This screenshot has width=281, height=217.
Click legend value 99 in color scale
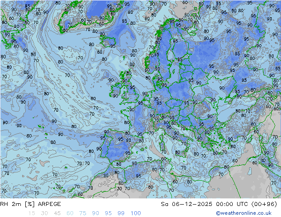121,213
